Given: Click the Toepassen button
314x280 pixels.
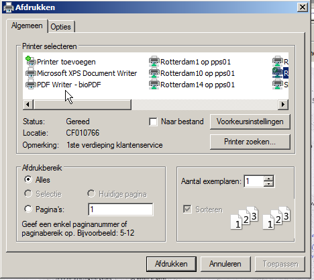Looking at the screenshot, I should pyautogui.click(x=280, y=264).
